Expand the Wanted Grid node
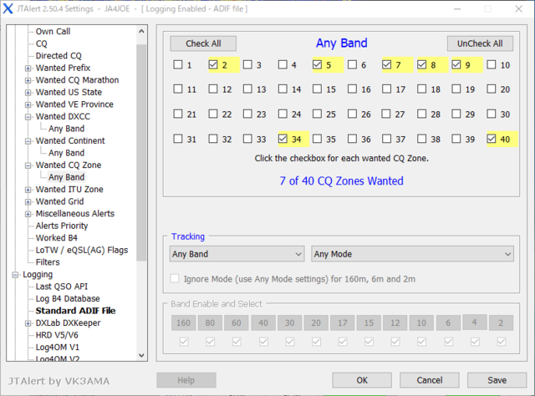The image size is (535, 396). (x=28, y=202)
